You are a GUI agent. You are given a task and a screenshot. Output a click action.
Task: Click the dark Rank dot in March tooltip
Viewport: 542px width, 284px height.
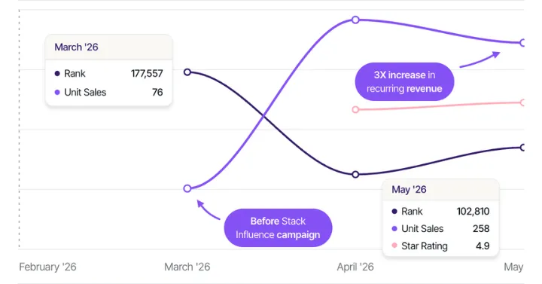point(57,73)
